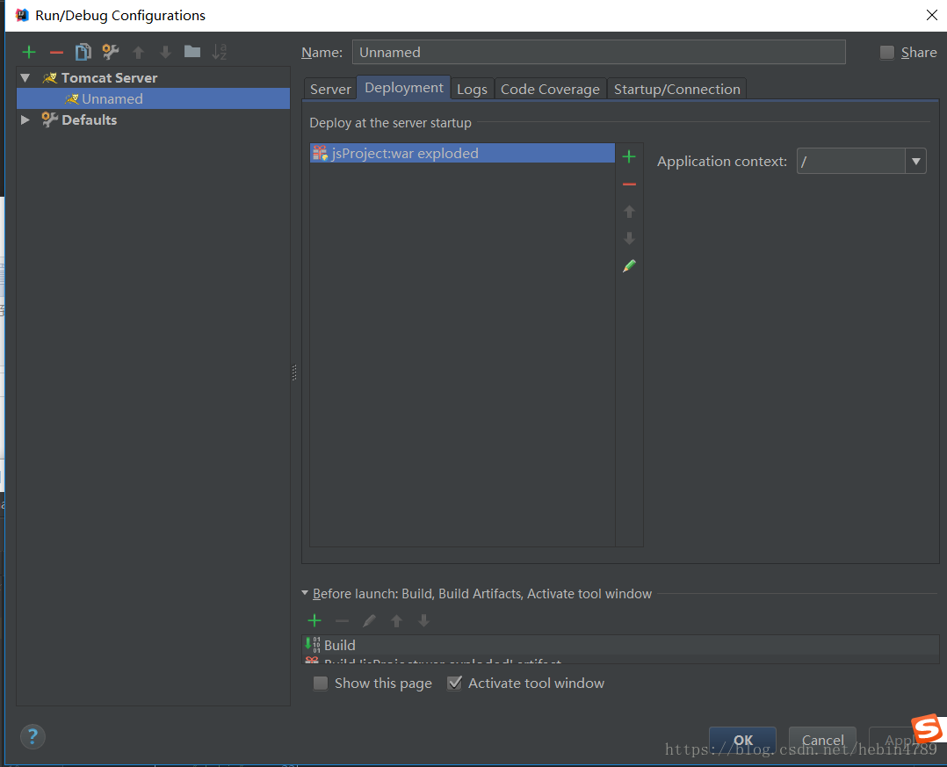947x767 pixels.
Task: Collapse the Before launch section
Action: pos(305,593)
